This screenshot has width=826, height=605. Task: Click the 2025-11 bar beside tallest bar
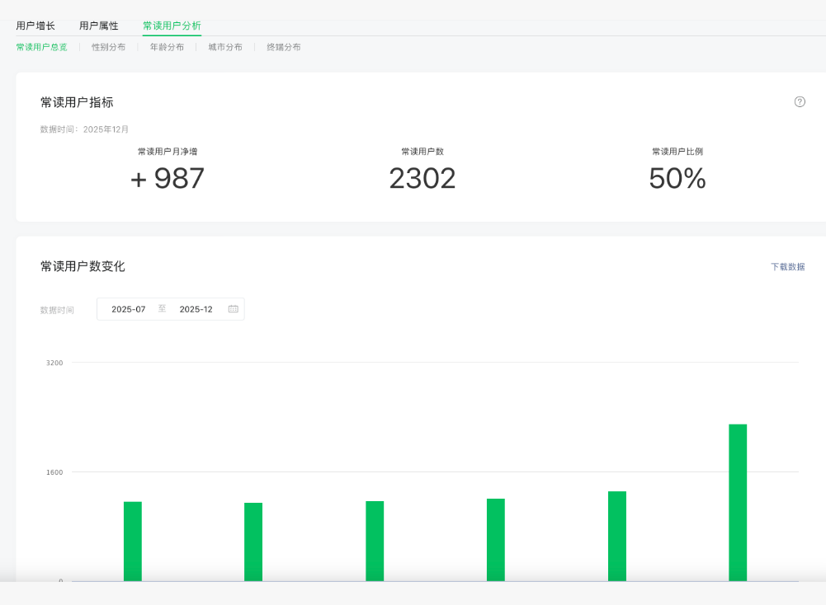617,536
